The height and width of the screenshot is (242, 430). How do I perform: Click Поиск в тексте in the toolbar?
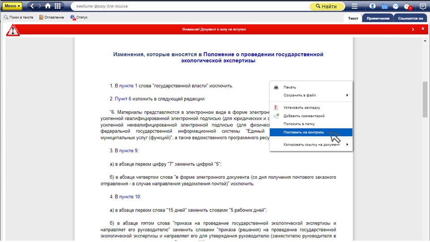19,17
